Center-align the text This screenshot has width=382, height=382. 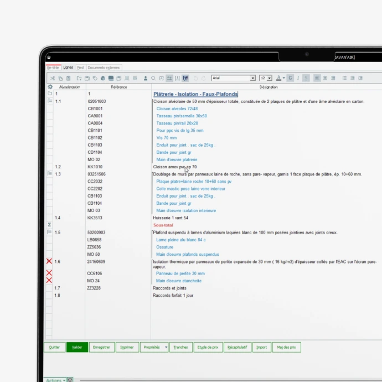point(325,78)
